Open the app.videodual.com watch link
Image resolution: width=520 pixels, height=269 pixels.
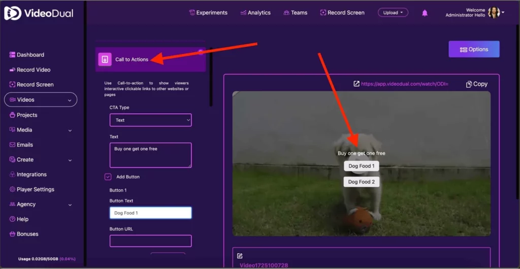tap(404, 84)
